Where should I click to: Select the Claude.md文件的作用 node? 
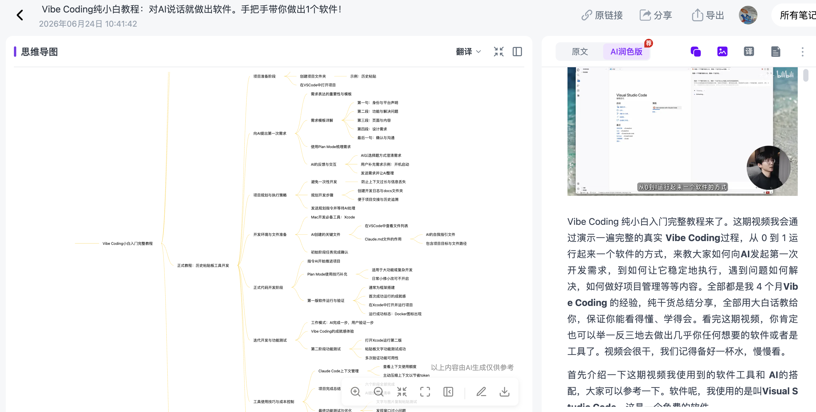[x=383, y=239]
